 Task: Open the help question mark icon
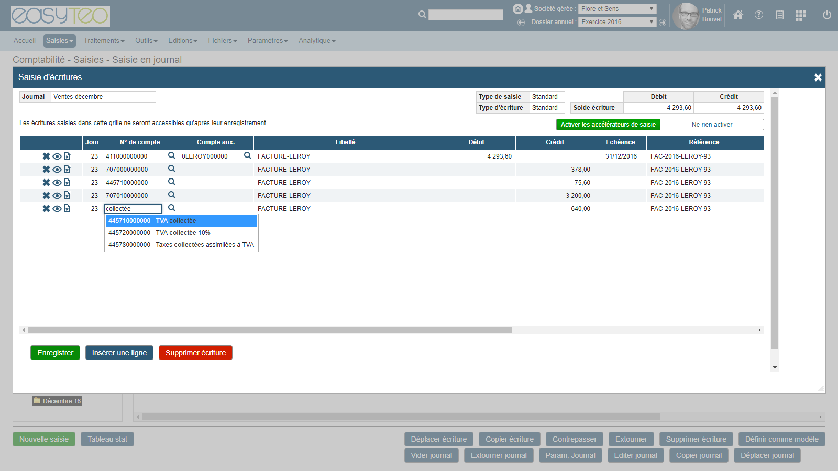point(758,15)
